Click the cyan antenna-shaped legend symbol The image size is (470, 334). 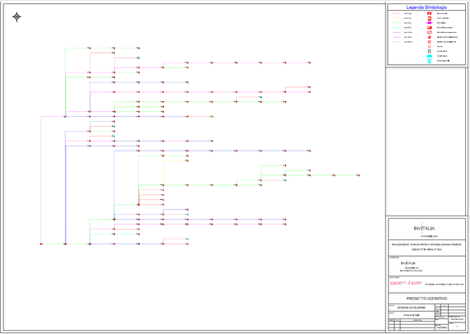coord(429,61)
